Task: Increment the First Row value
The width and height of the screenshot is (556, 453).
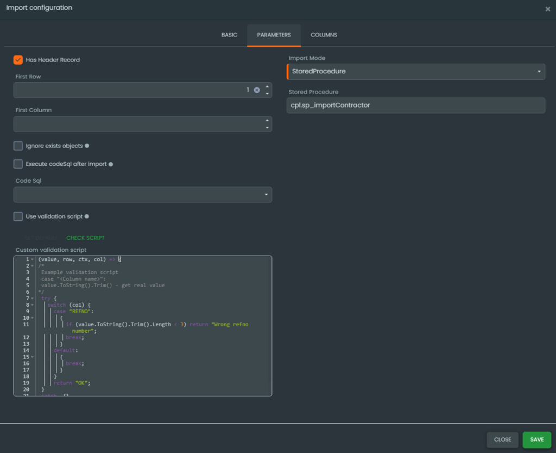Action: (x=267, y=86)
